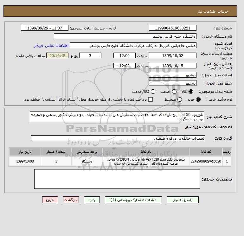
Task: Click need date cell 1399/10/08
Action: pyautogui.click(x=25, y=161)
